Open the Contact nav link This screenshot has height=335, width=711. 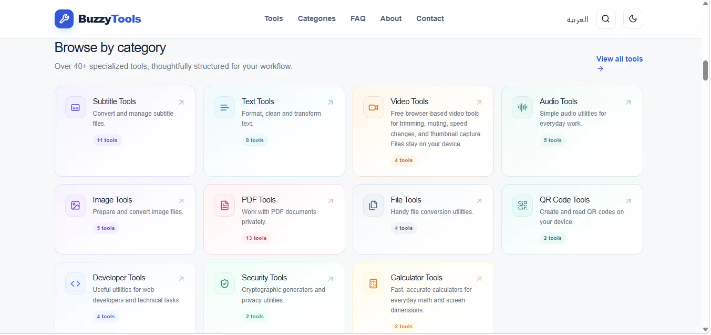[430, 18]
